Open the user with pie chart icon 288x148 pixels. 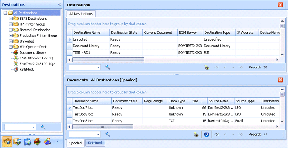point(47,142)
